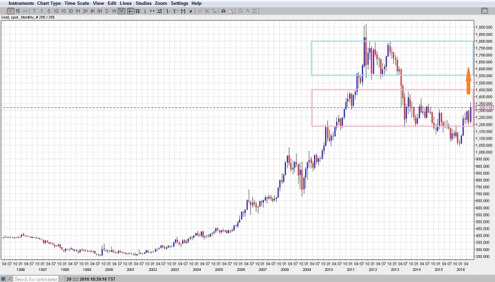Click the status bar date-time text
This screenshot has height=282, width=495.
pyautogui.click(x=91, y=279)
